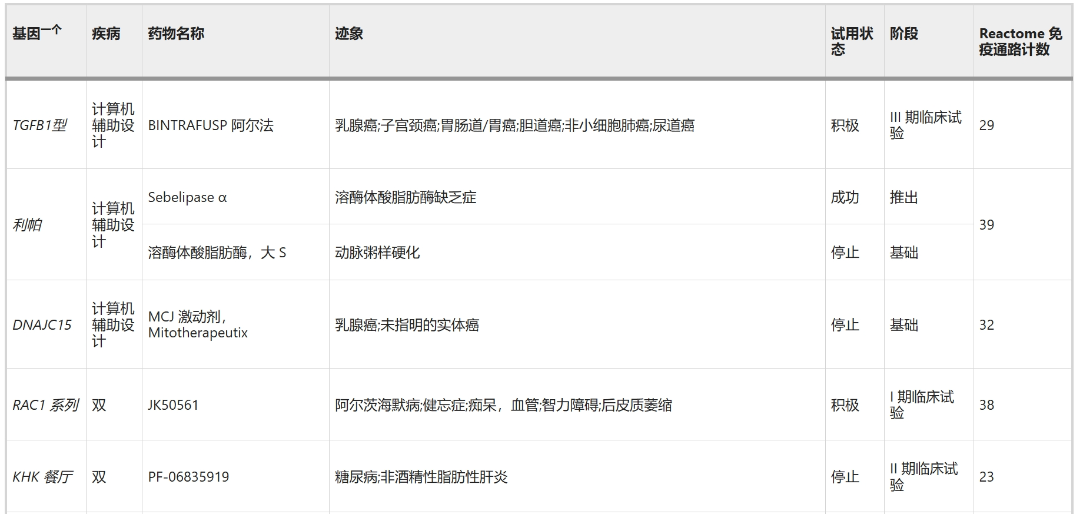This screenshot has height=514, width=1083.
Task: Select the 成功 trial status cell
Action: (x=845, y=197)
